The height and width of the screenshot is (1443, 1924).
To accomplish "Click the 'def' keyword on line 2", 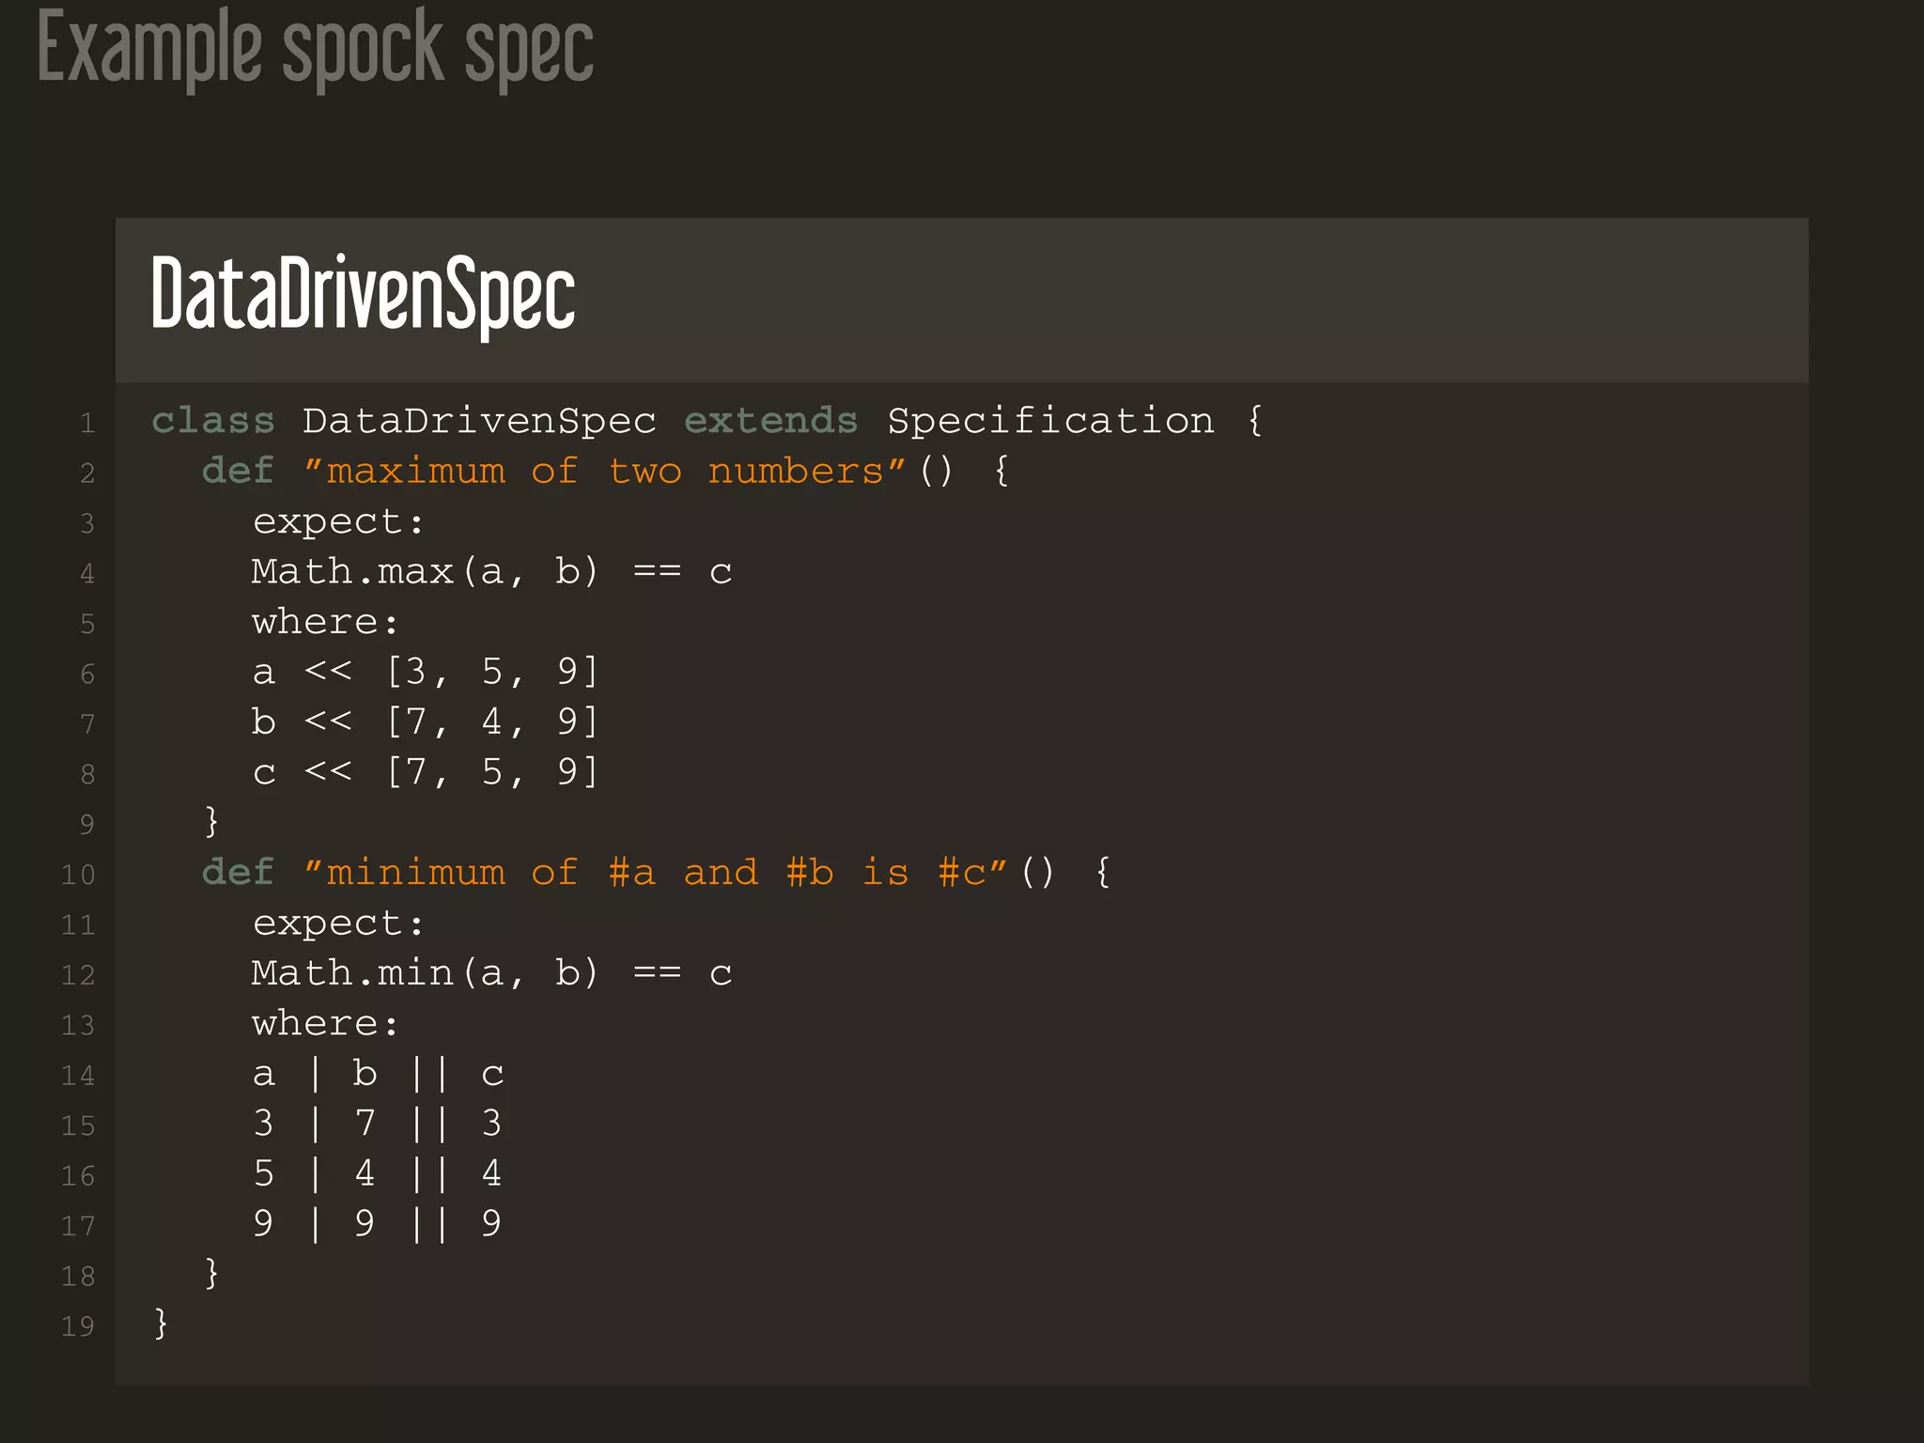I will coord(239,471).
